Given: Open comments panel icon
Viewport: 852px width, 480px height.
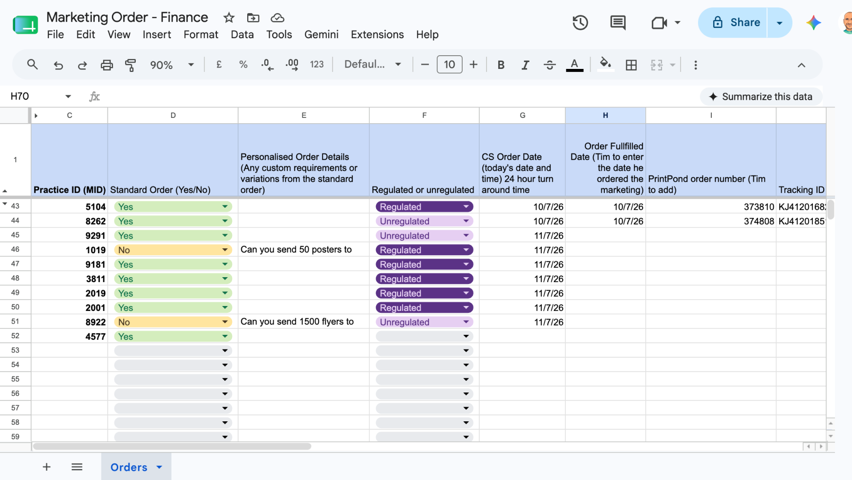Looking at the screenshot, I should click(618, 22).
